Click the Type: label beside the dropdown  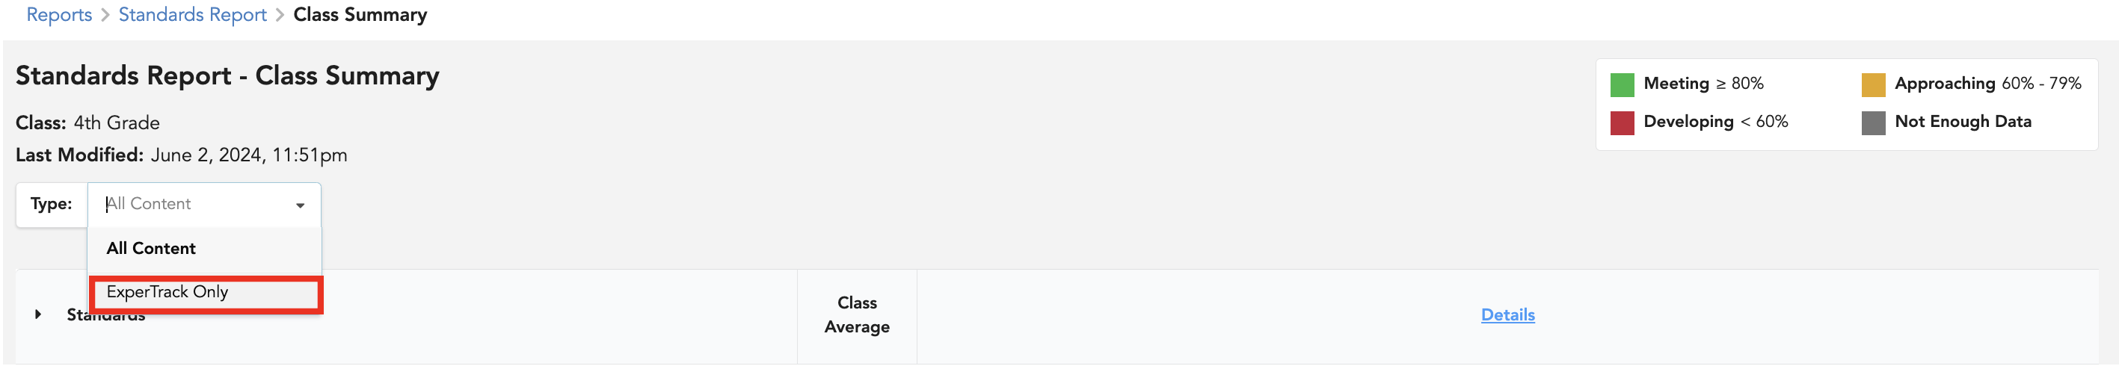point(51,204)
